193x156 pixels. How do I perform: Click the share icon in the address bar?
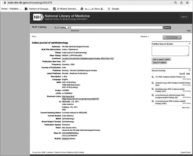click(x=181, y=3)
